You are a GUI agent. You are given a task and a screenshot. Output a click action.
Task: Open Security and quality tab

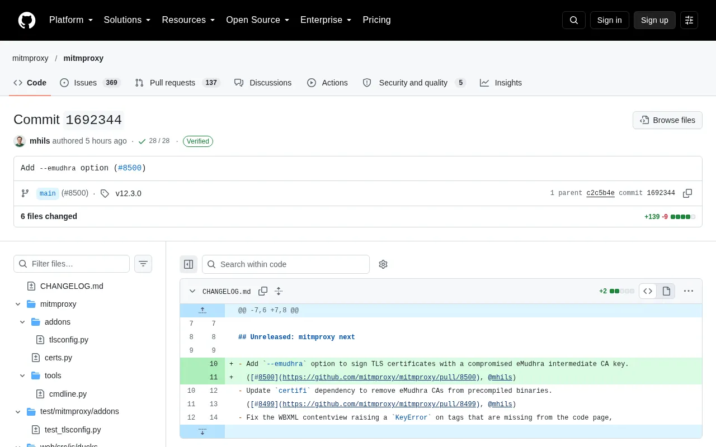click(414, 83)
